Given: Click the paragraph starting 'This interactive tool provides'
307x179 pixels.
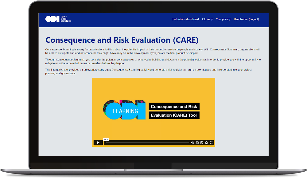Looking at the screenshot, I should tap(148, 71).
